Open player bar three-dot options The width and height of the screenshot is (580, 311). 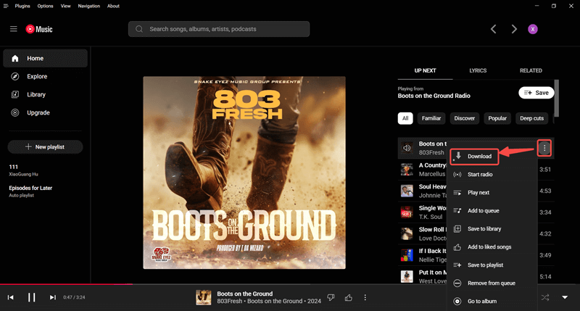click(365, 297)
